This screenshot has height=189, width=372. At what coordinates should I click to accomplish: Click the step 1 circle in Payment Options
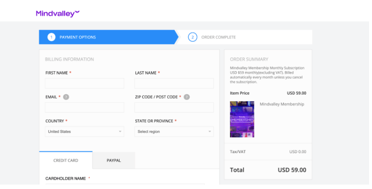(x=51, y=37)
